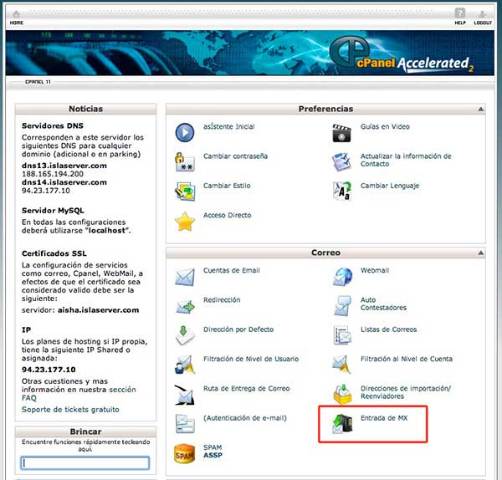Click the Brincar panel header

85,431
